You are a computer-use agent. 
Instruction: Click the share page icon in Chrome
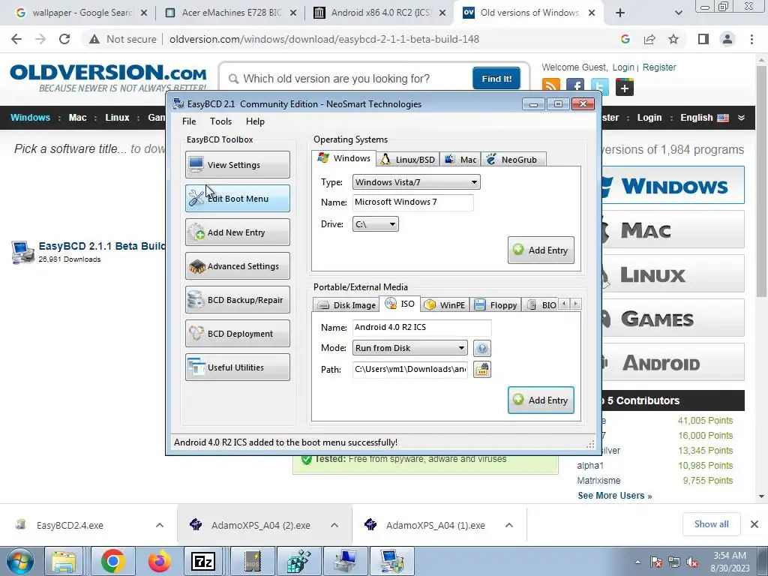click(x=649, y=39)
